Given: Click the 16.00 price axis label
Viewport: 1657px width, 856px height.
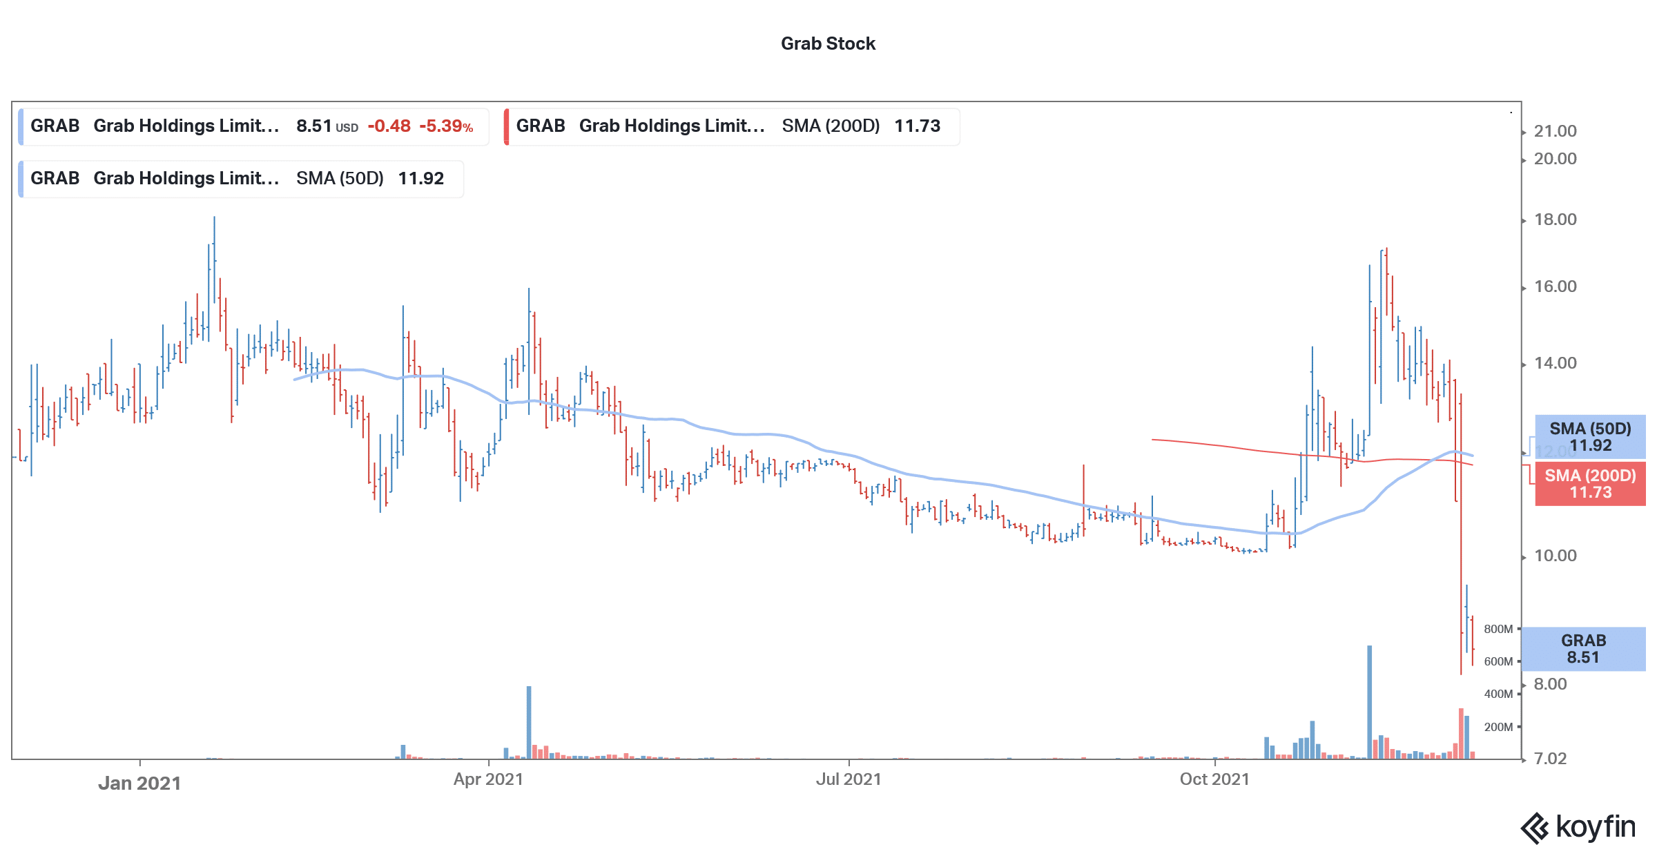Looking at the screenshot, I should [x=1555, y=286].
